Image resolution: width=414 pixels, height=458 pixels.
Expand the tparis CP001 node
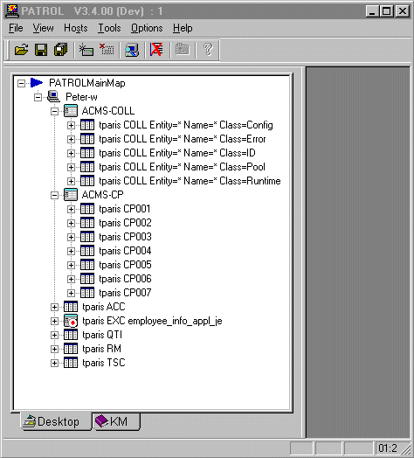pos(71,209)
